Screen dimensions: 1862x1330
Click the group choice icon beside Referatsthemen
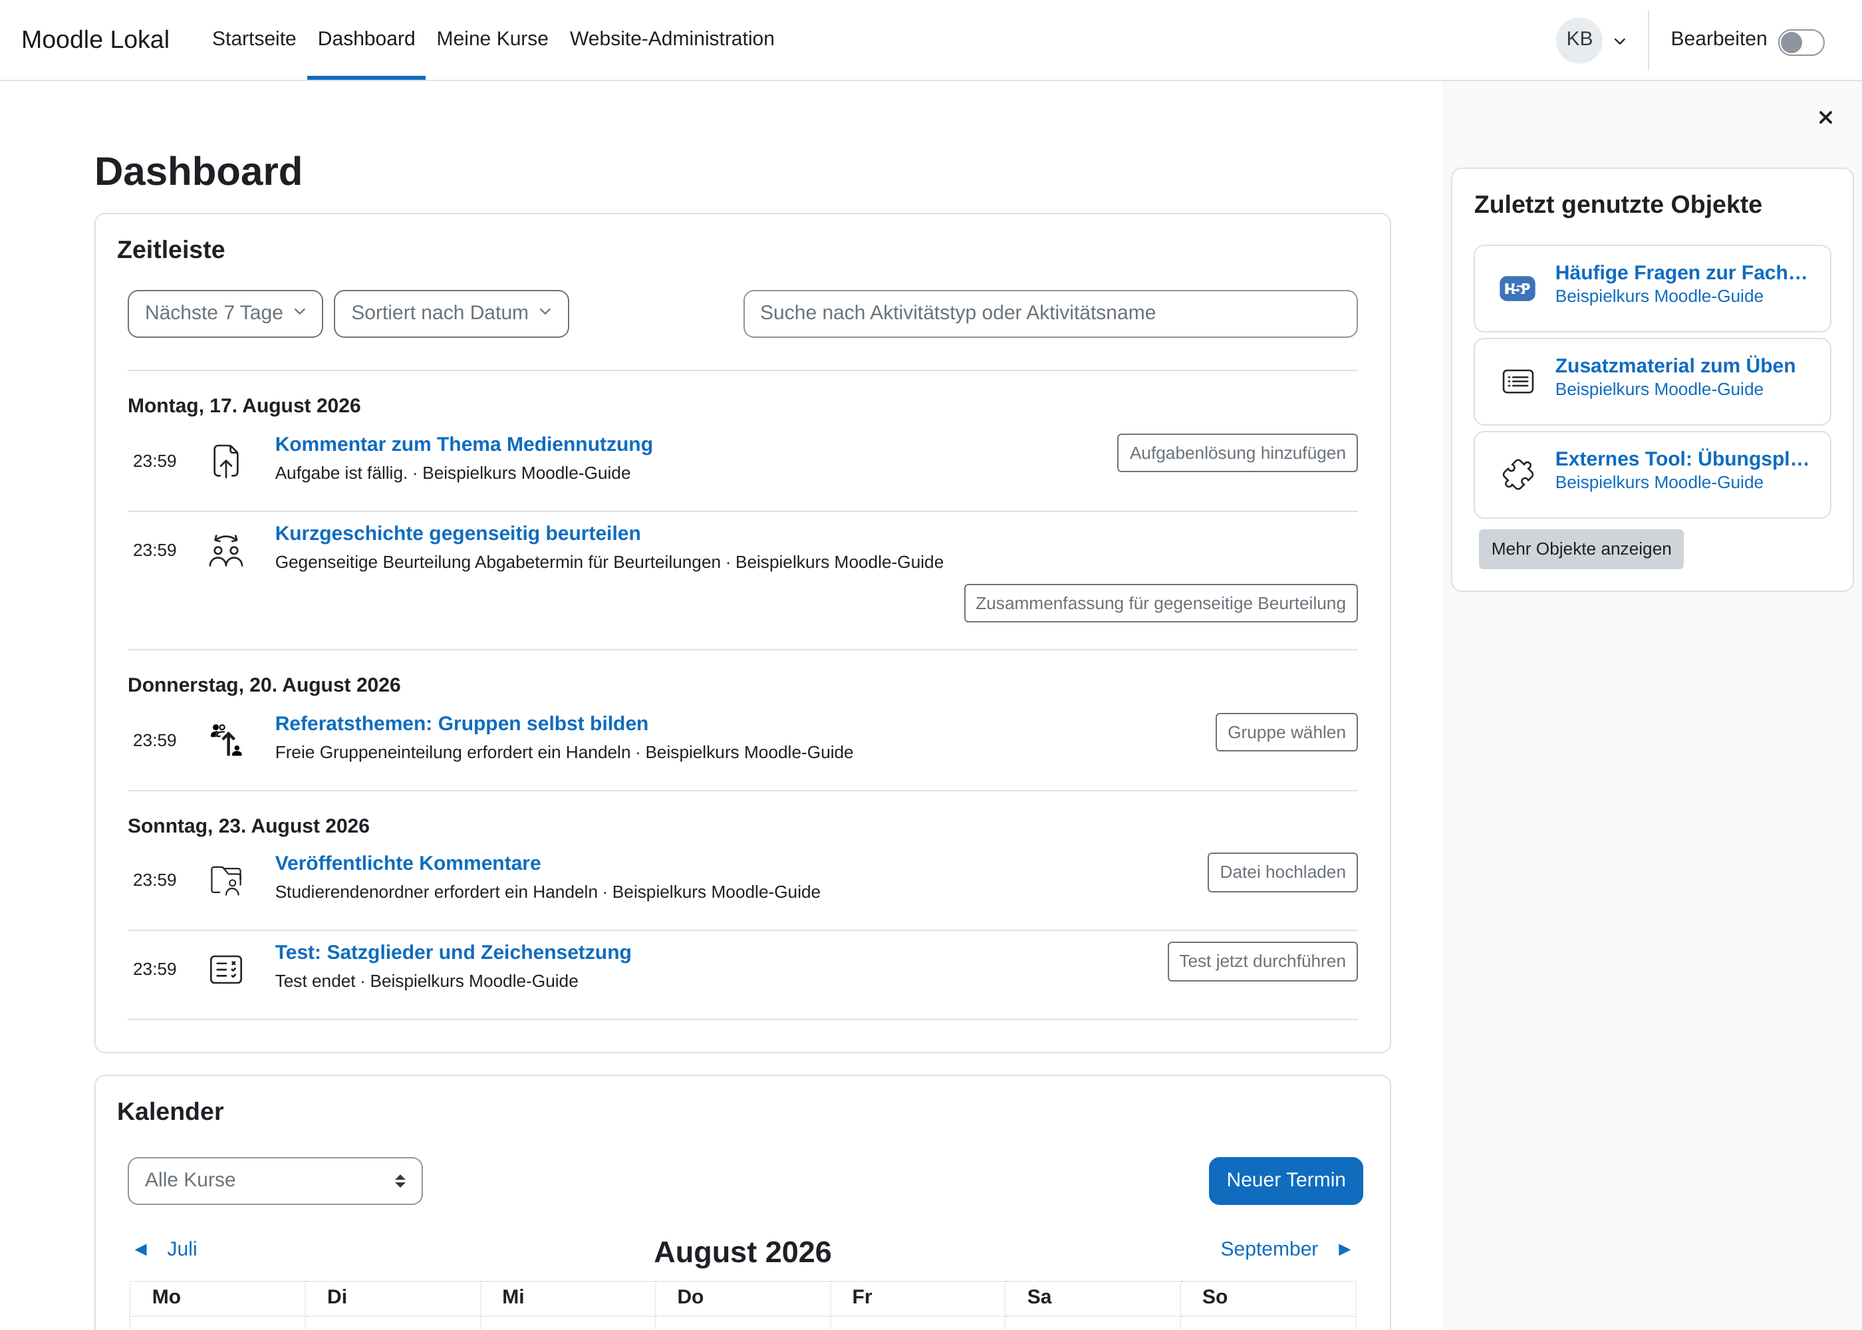(x=226, y=740)
